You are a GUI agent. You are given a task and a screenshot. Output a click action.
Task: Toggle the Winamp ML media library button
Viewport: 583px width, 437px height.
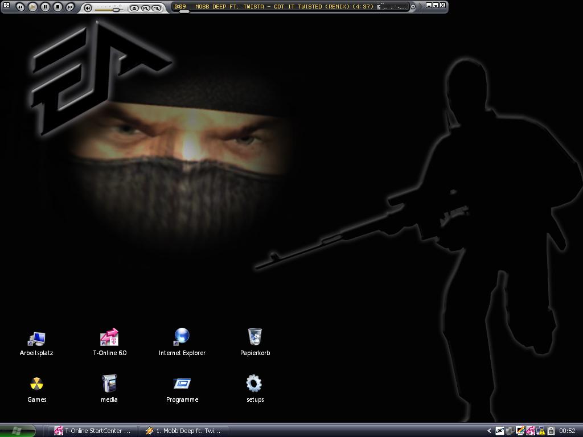tap(156, 8)
